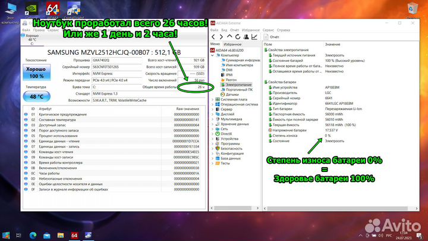Image resolution: width=428 pixels, height=241 pixels.
Task: Expand the Дисплей node
Action: tap(212, 114)
